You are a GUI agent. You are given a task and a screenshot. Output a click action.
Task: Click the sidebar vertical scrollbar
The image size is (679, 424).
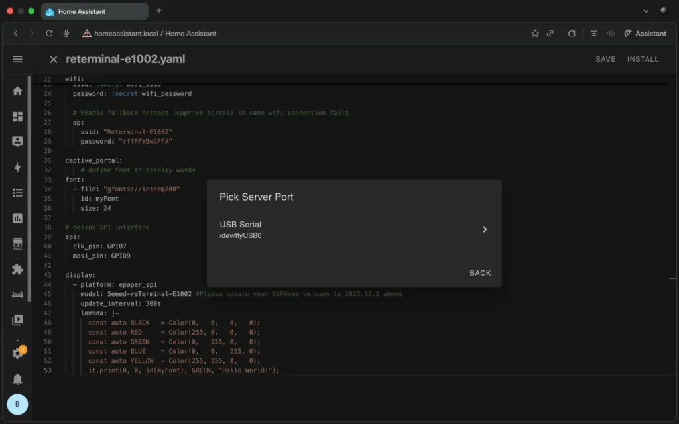click(29, 189)
